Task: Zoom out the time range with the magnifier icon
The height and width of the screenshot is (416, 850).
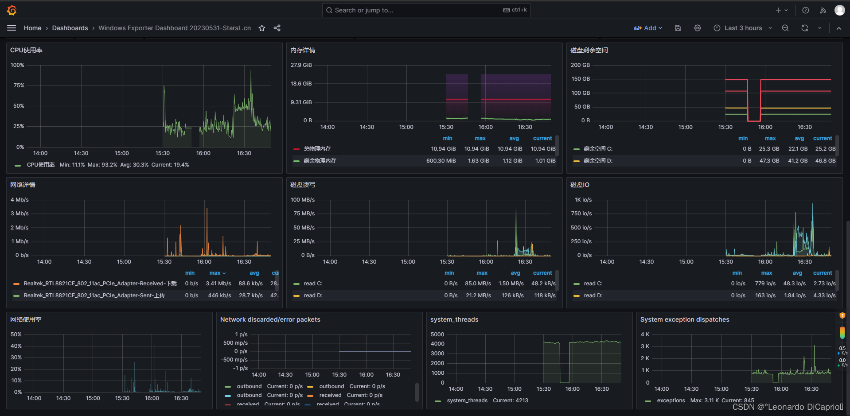Action: click(785, 27)
